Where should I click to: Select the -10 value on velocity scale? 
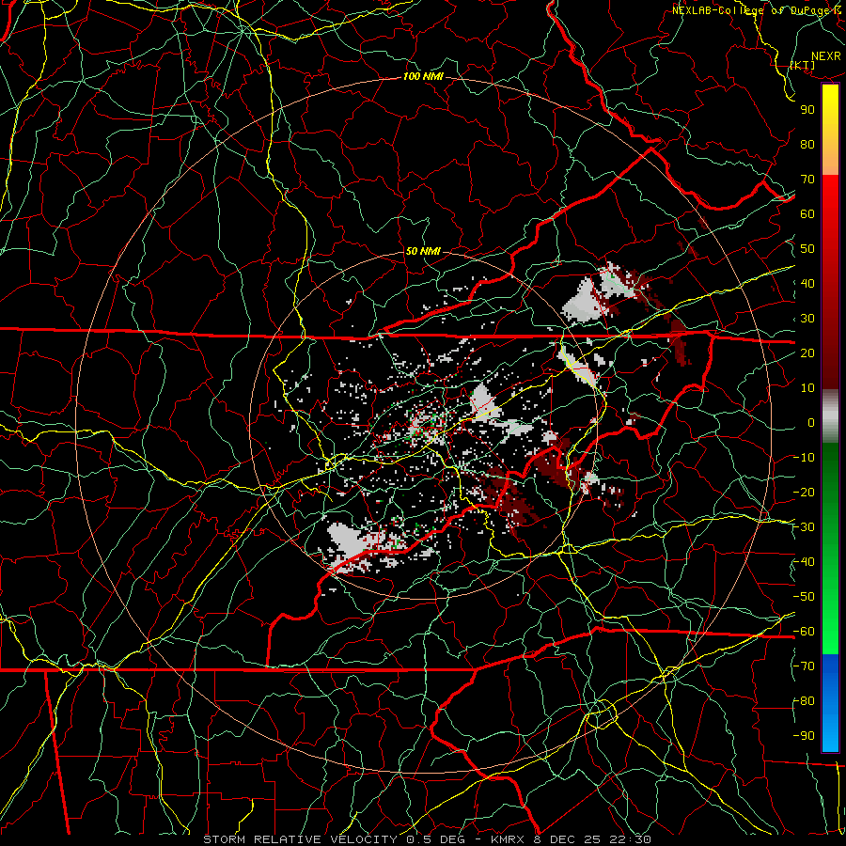(x=804, y=458)
